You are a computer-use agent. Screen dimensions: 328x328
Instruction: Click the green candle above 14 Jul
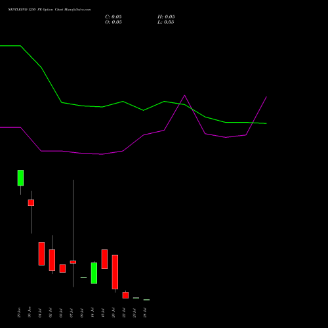tap(94, 273)
